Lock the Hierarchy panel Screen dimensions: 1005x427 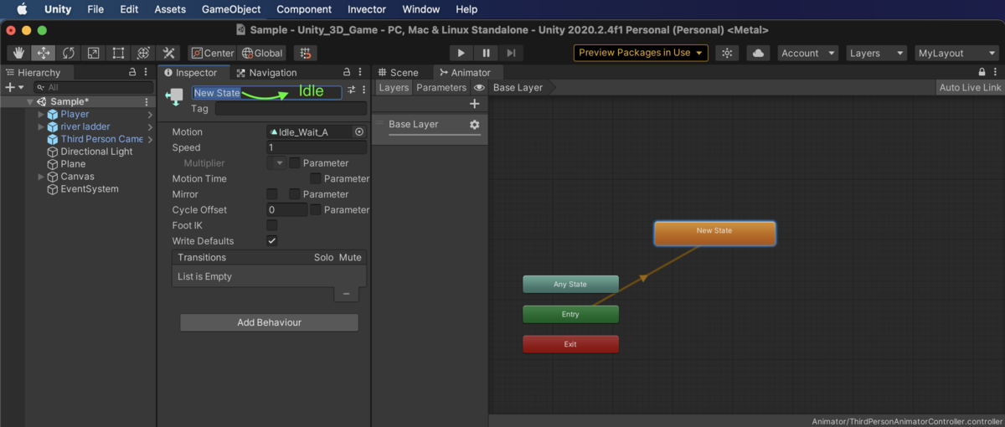(x=132, y=73)
